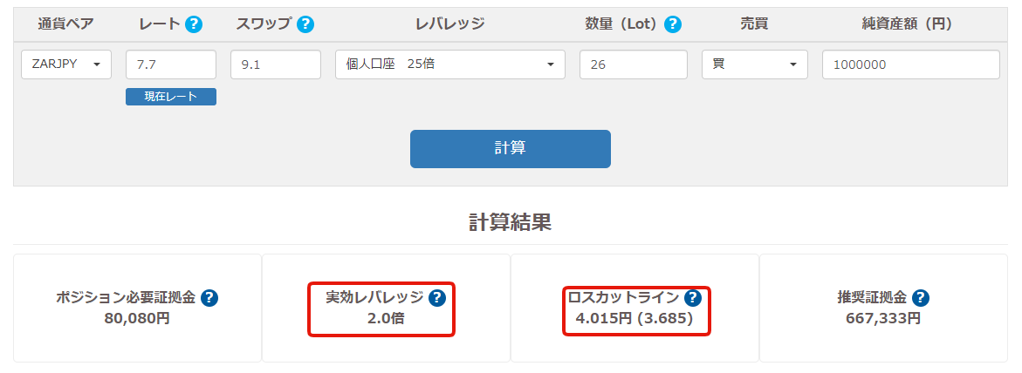
Task: Click the 純資産額 field showing 1000000
Action: click(910, 64)
